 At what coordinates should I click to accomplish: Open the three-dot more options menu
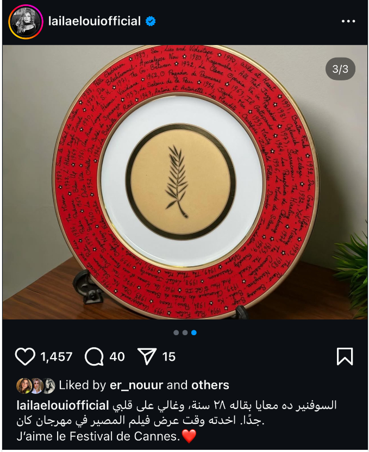(348, 21)
